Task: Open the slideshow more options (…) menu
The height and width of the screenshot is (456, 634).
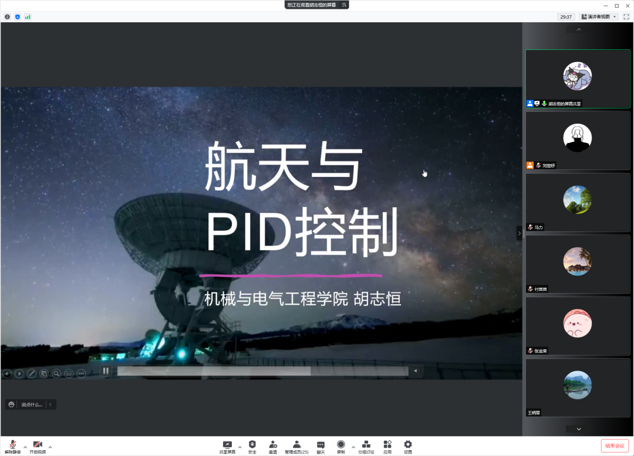Action: [81, 373]
